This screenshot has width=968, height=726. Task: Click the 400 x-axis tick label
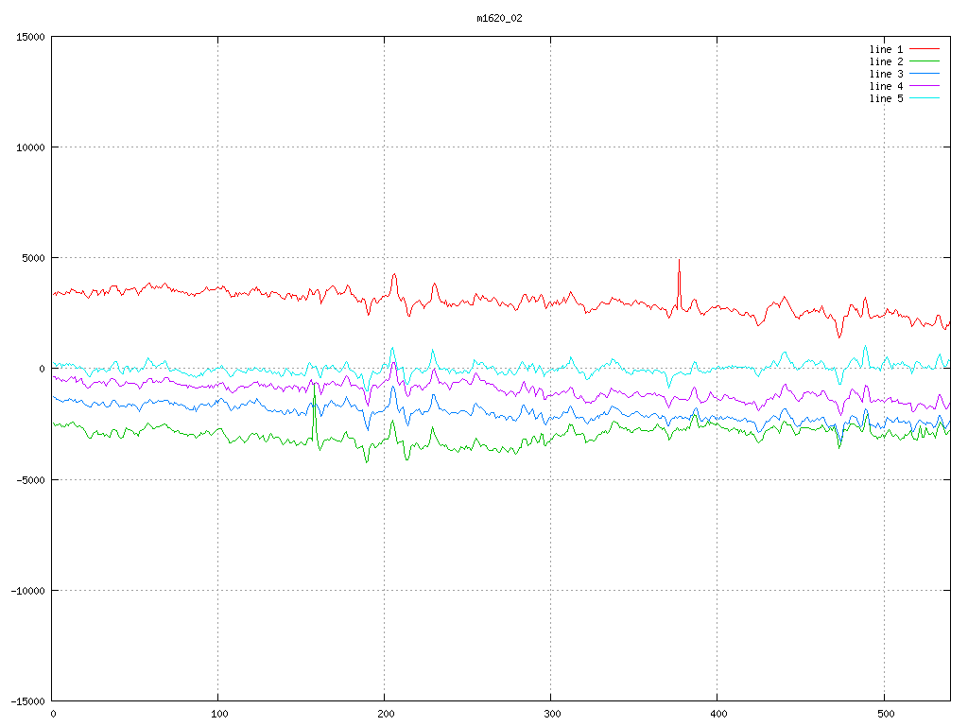717,713
